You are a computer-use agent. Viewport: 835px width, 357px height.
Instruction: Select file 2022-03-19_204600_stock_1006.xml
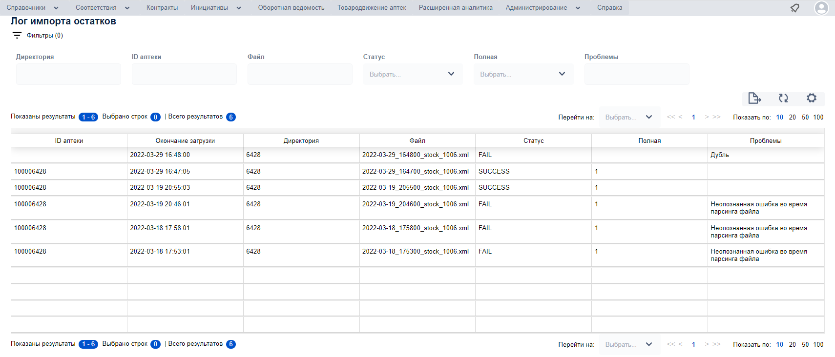[416, 204]
